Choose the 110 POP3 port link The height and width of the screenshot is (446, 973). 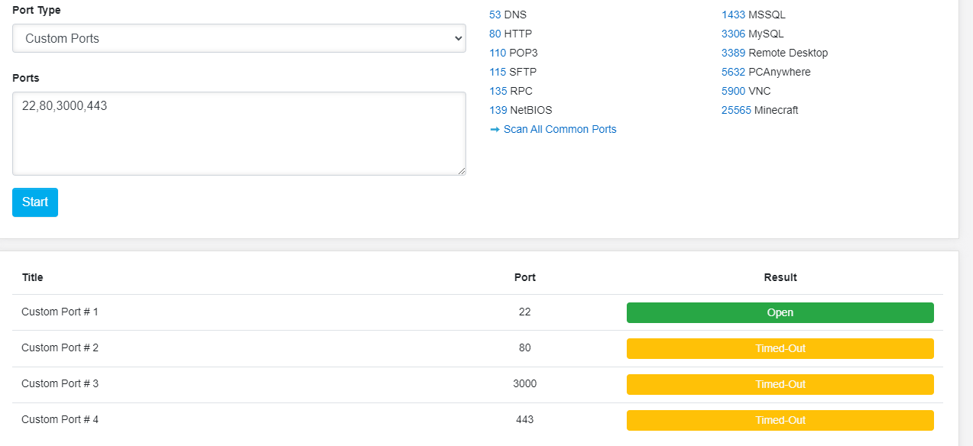coord(498,53)
